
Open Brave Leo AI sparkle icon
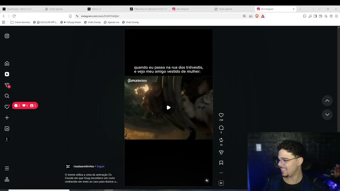(x=326, y=16)
